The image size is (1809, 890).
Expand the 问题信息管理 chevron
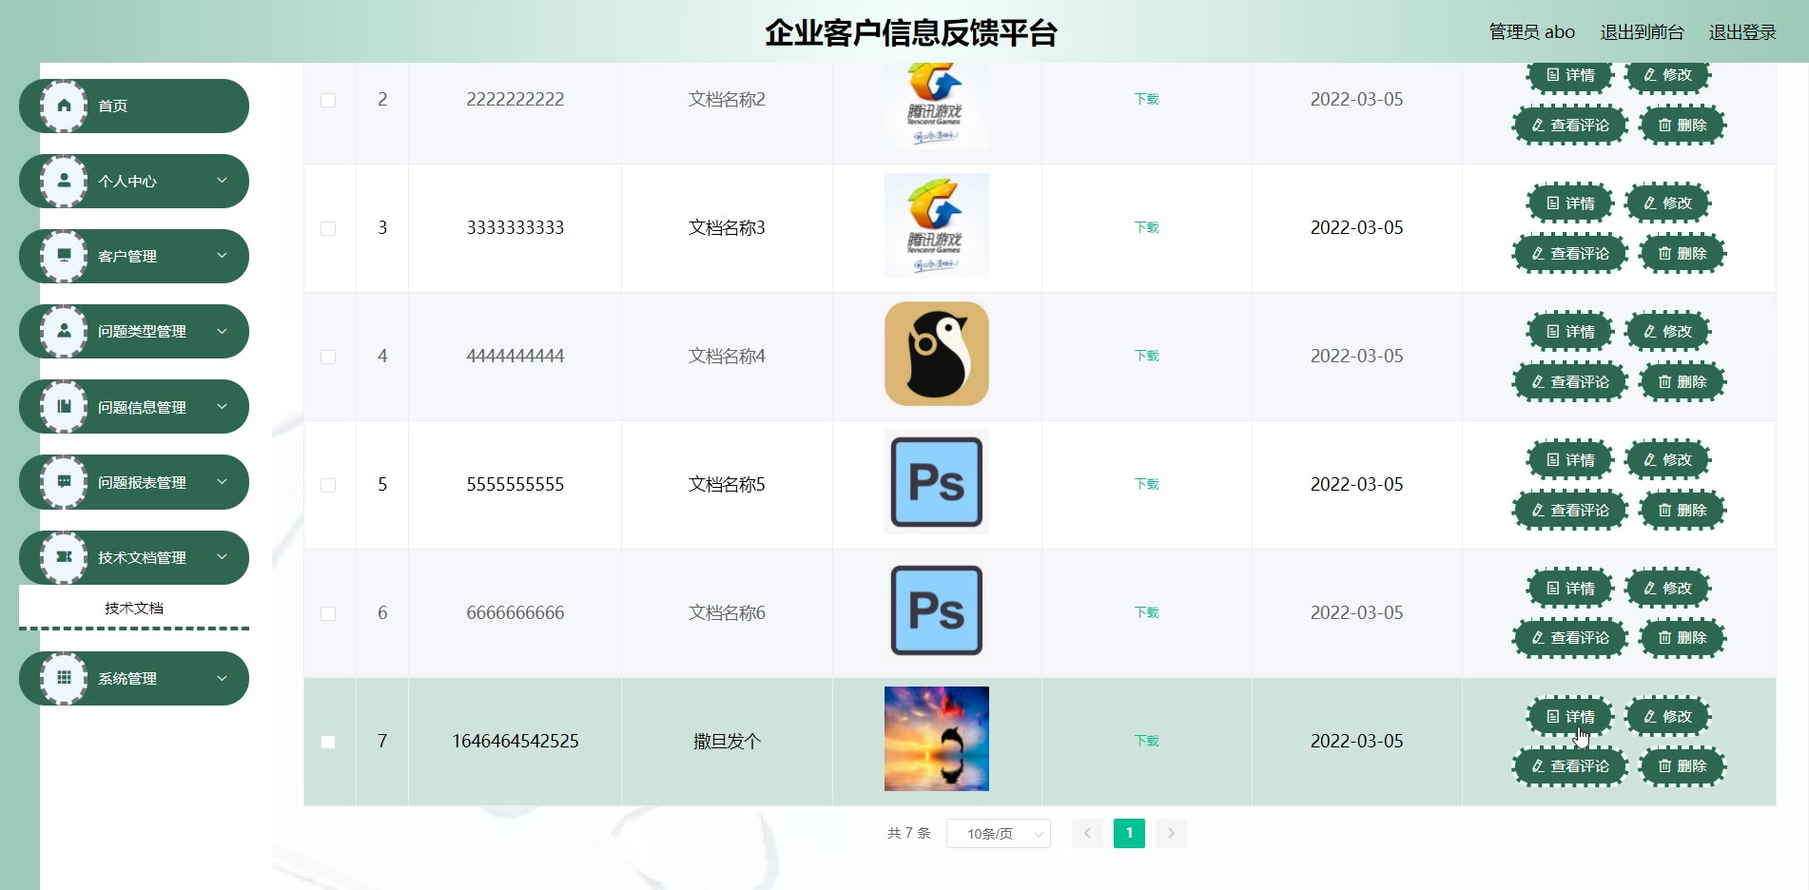tap(222, 406)
